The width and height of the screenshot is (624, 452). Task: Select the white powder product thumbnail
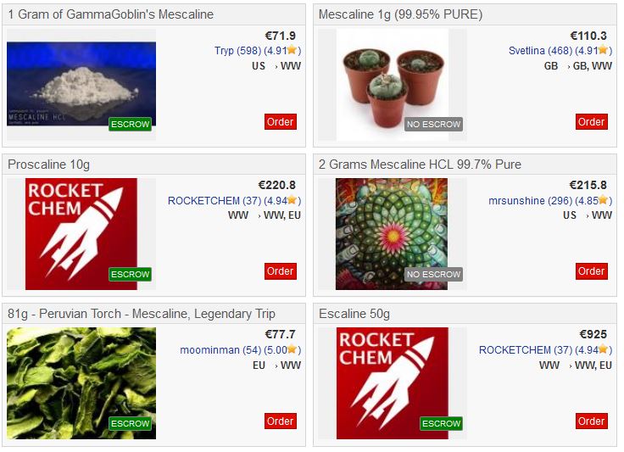click(x=81, y=84)
